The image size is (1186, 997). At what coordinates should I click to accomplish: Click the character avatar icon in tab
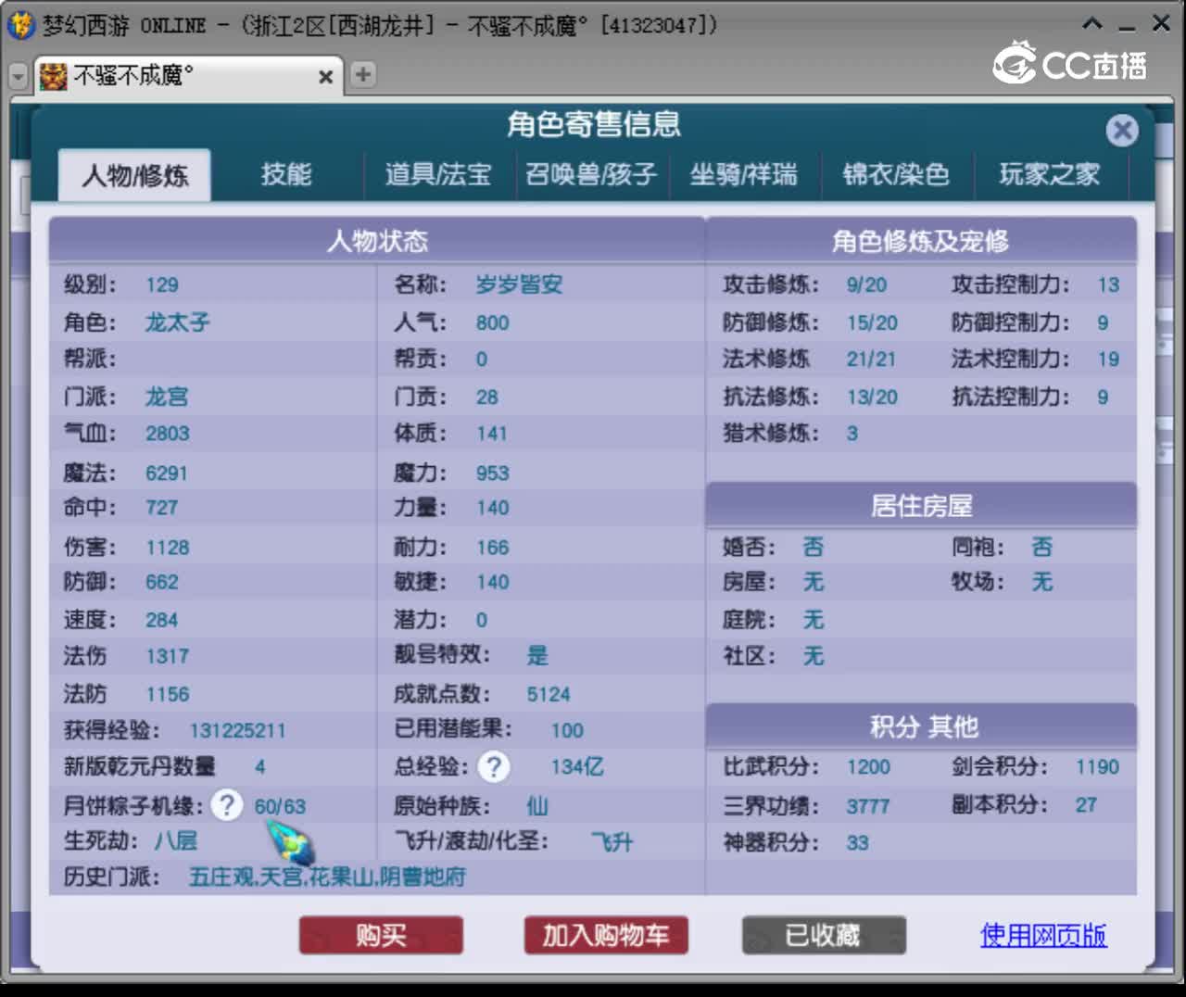[54, 76]
